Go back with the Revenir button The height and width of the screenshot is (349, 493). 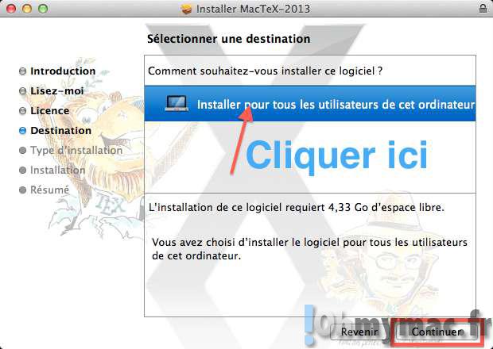pos(359,332)
